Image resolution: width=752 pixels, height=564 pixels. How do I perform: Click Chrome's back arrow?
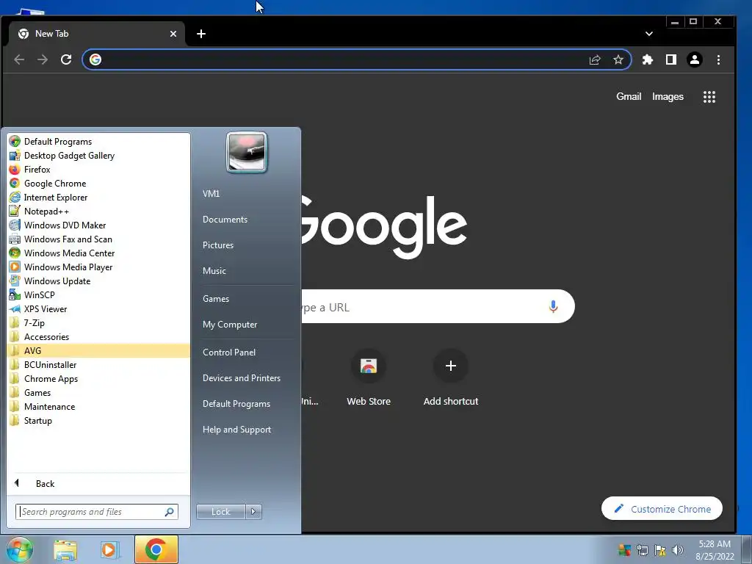19,59
